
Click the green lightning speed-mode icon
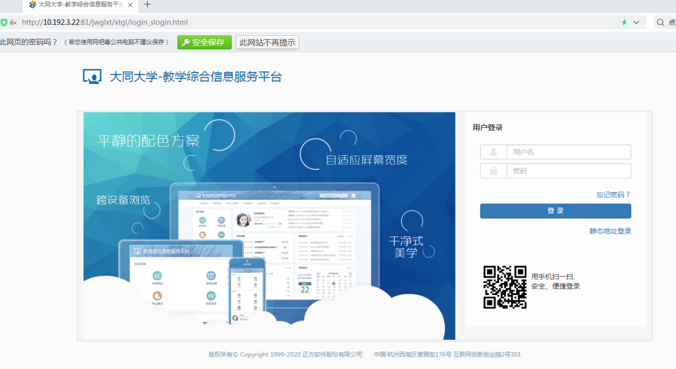[x=624, y=22]
